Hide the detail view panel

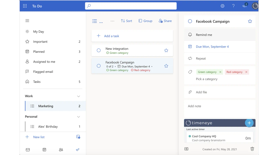coord(186,149)
